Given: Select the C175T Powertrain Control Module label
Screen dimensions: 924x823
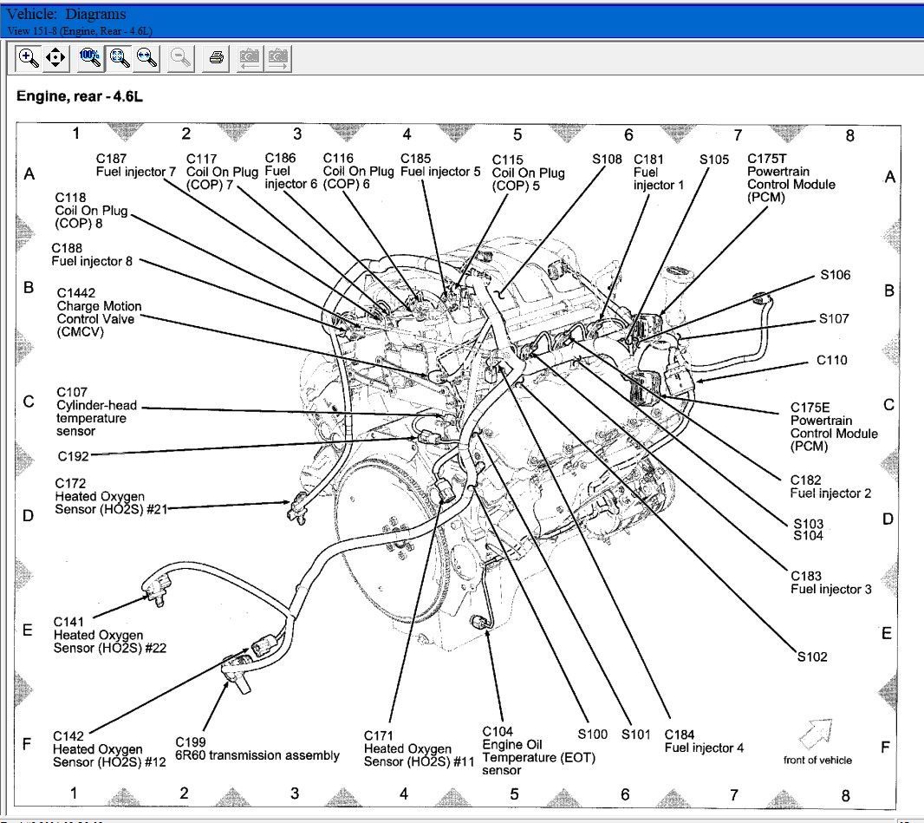Looking at the screenshot, I should 791,179.
